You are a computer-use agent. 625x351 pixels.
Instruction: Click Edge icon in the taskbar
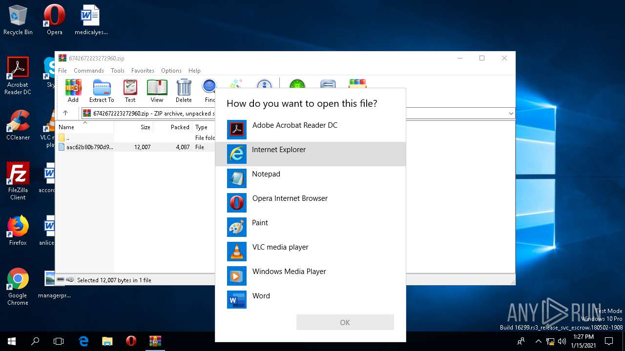[83, 341]
